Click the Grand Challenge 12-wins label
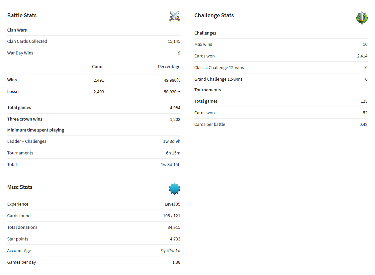Screen dimensions: 375x275 click(x=218, y=79)
